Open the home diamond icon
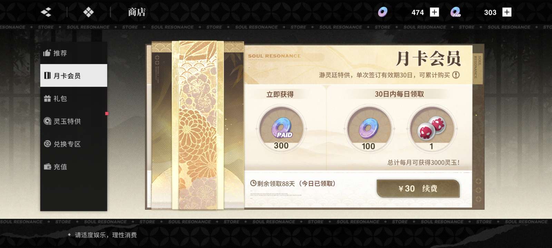This screenshot has height=248, width=552. coord(89,12)
